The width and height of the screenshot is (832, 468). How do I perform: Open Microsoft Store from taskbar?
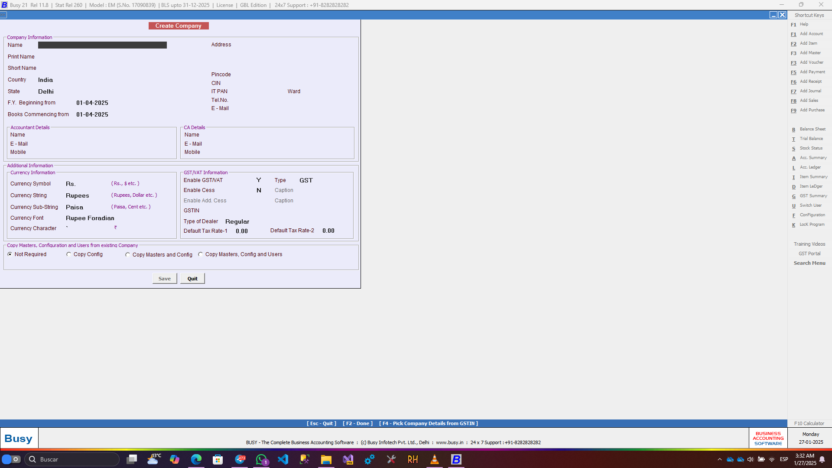(x=218, y=459)
